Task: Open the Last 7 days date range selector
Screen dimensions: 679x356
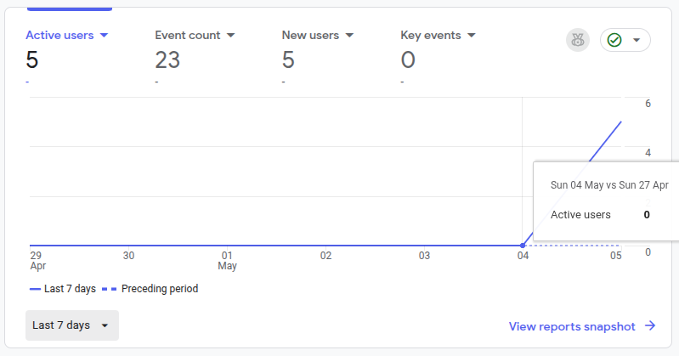Action: [72, 325]
